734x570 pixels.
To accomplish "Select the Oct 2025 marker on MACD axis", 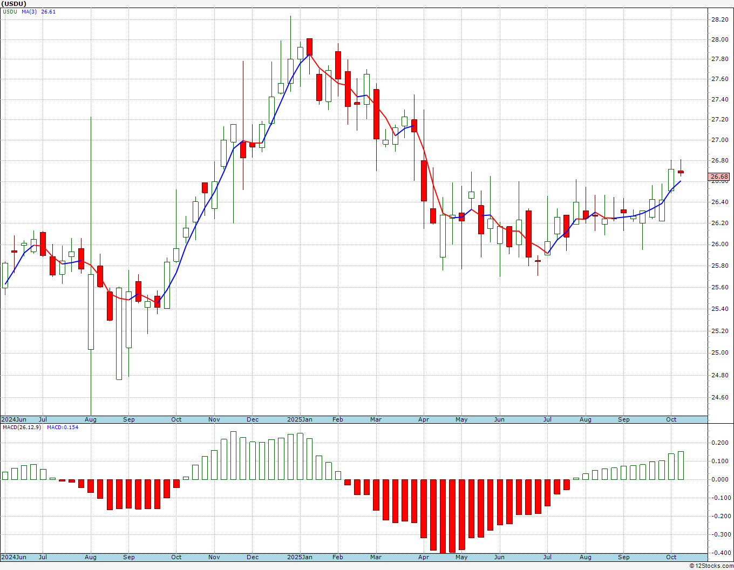I will 671,557.
